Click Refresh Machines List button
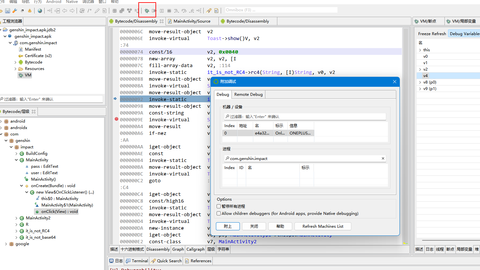Image resolution: width=480 pixels, height=270 pixels. [x=323, y=226]
